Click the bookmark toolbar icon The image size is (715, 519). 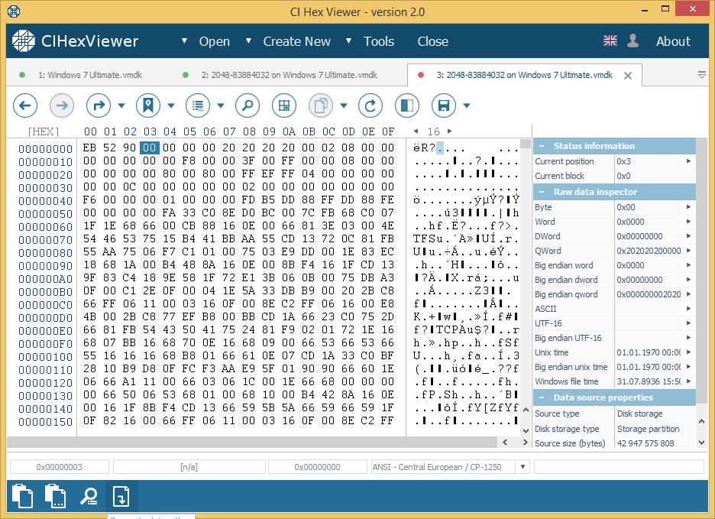(148, 105)
